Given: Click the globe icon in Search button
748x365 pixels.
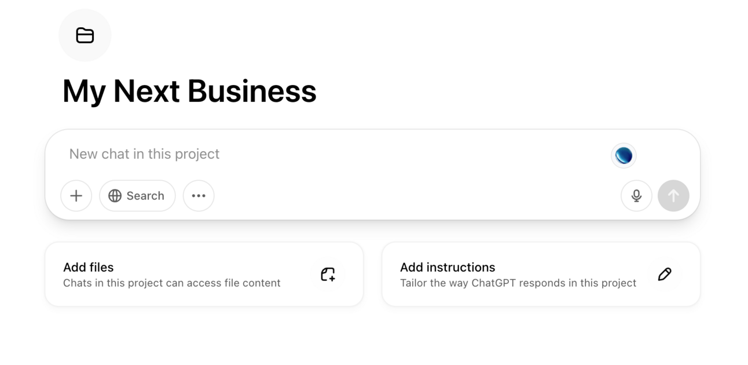Looking at the screenshot, I should coord(115,196).
